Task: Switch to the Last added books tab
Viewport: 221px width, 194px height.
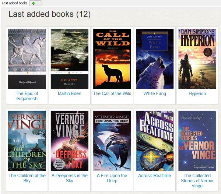Action: click(x=15, y=3)
